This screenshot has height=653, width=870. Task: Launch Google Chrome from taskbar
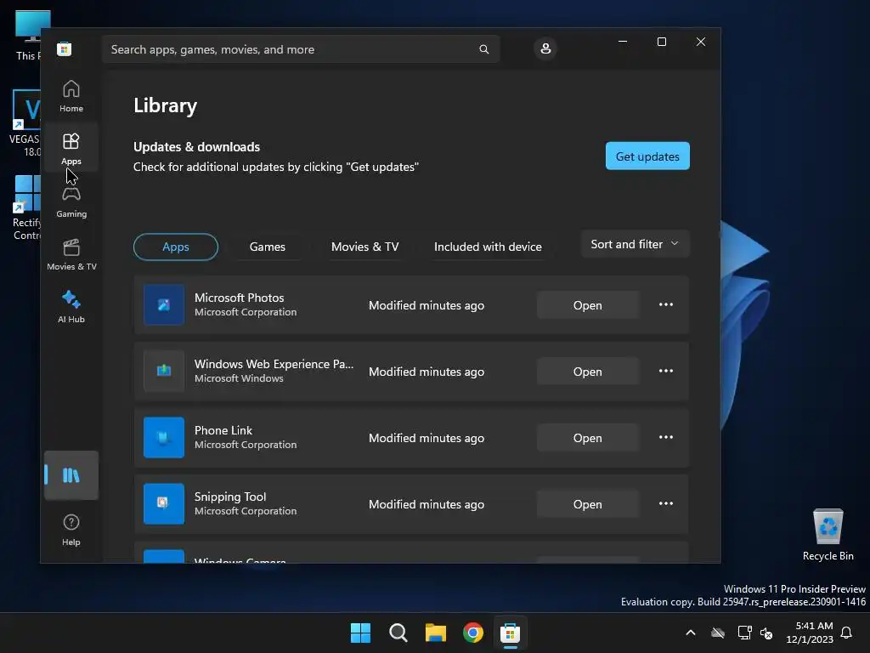click(472, 633)
